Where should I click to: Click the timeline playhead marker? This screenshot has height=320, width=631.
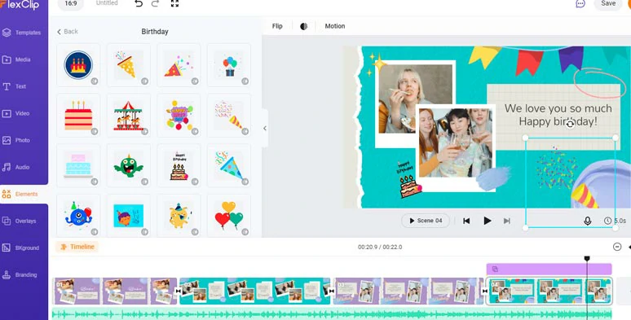(587, 258)
